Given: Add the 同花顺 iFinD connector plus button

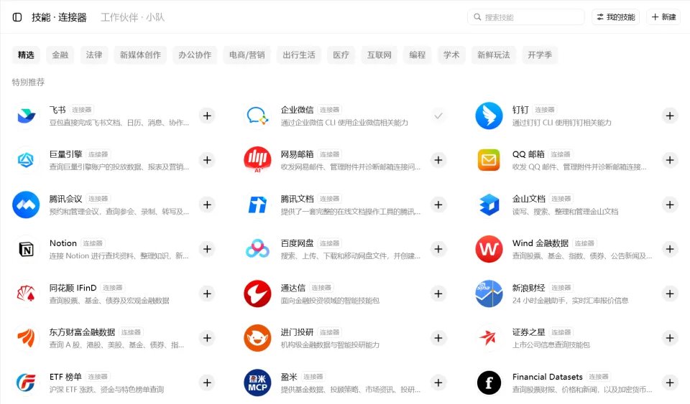Looking at the screenshot, I should (207, 293).
